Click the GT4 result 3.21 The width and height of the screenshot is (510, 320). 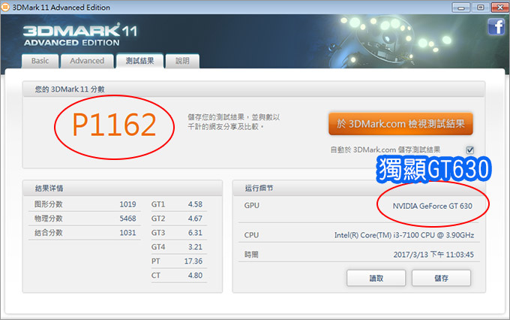pyautogui.click(x=195, y=247)
